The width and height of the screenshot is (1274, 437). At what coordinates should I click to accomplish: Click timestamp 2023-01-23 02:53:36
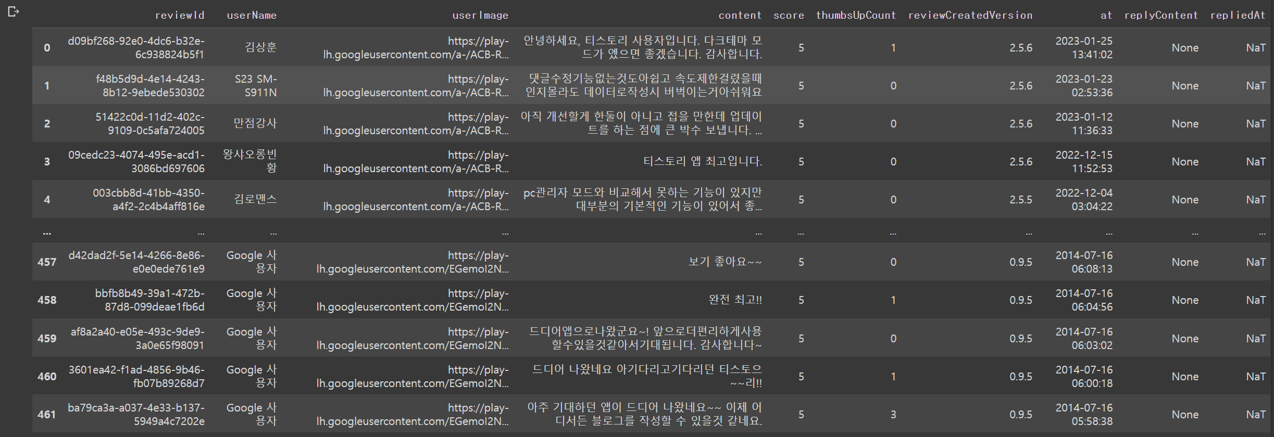point(1084,85)
